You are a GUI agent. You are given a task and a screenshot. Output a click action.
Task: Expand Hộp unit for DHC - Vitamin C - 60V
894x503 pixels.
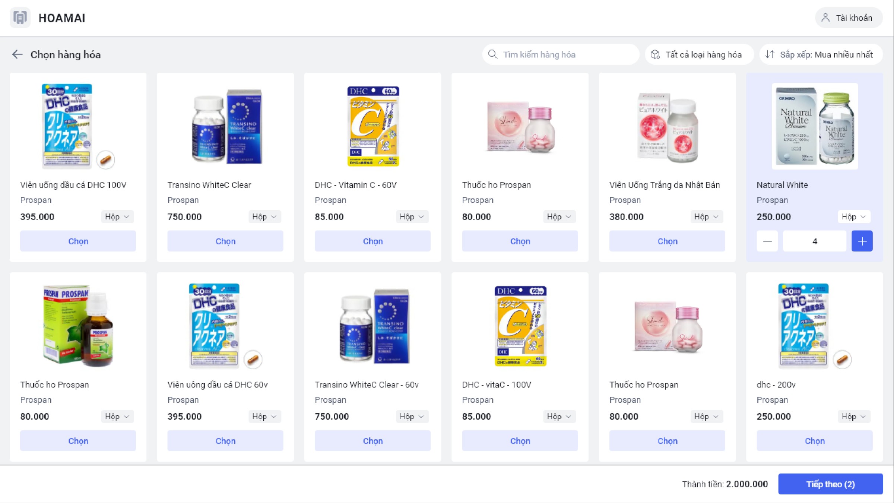412,217
